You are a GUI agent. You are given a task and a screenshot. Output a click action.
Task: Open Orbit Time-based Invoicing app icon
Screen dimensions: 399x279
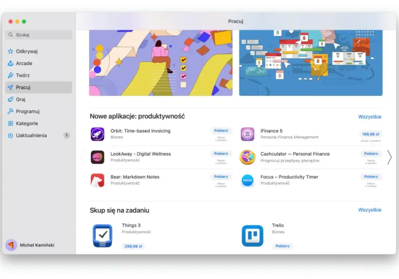[97, 134]
